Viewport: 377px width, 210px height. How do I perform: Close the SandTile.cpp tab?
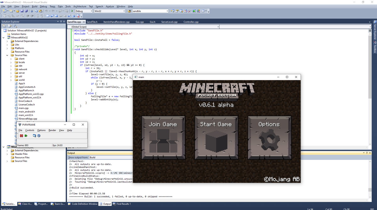click(x=84, y=22)
